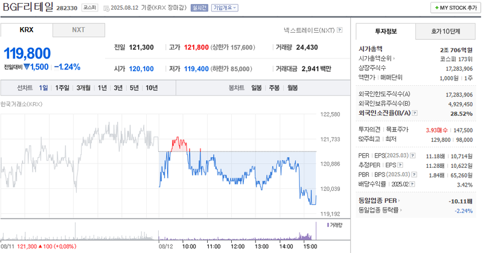
Task: Select the 1년 chart period
Action: tap(102, 88)
